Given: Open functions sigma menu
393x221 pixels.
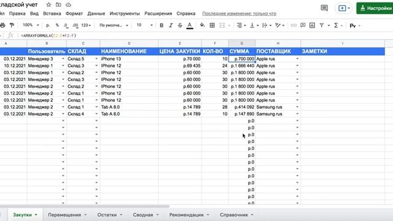Looking at the screenshot, I should [338, 25].
